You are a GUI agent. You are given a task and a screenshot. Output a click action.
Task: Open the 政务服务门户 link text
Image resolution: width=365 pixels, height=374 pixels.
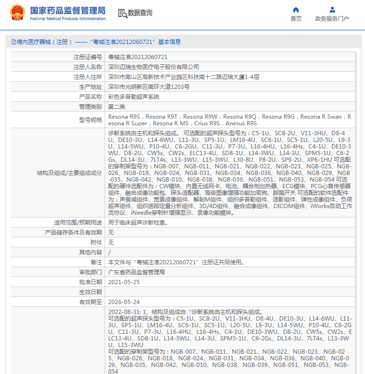click(x=332, y=18)
